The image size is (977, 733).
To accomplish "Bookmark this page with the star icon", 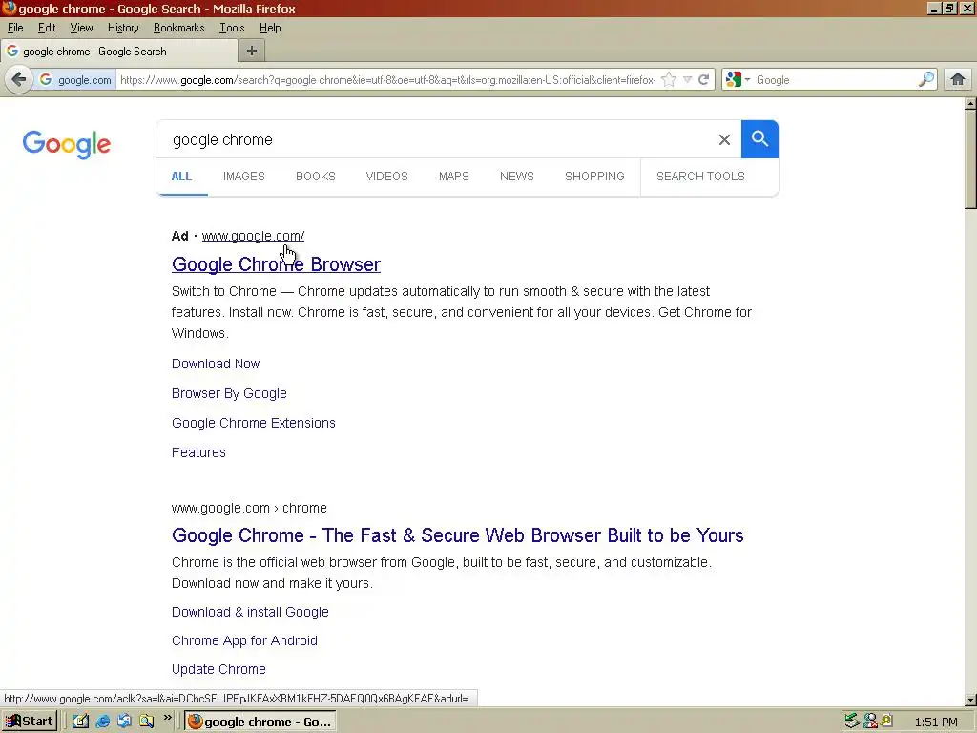I will [x=669, y=80].
